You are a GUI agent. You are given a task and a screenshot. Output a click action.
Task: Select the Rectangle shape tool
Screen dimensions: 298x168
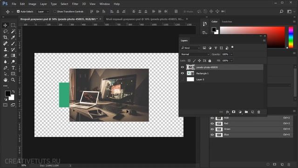click(x=13, y=74)
